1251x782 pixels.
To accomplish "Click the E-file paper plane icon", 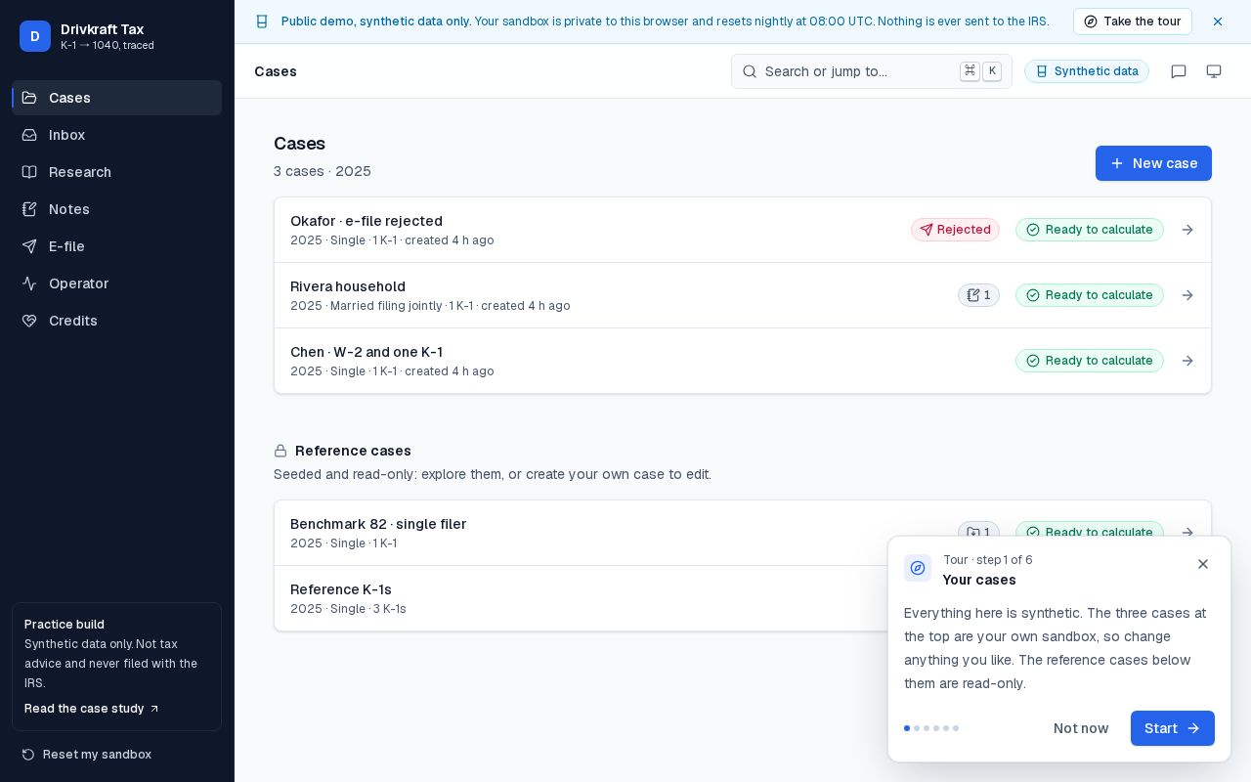I will point(29,246).
